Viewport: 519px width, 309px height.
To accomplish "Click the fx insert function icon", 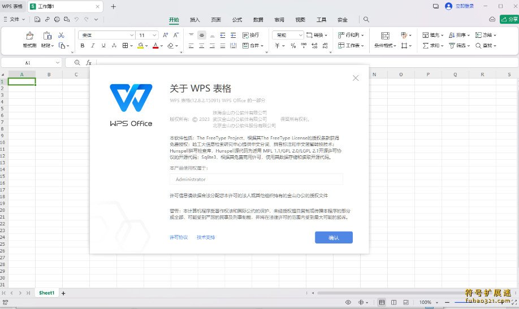I will [x=89, y=63].
